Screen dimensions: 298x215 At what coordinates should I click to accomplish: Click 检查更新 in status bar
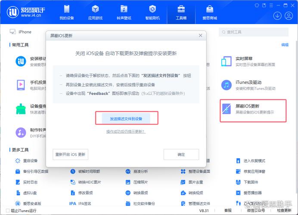[284, 210]
